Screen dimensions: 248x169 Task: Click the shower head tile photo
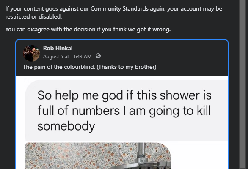point(98,155)
